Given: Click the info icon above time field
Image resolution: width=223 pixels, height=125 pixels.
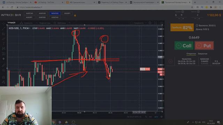Looking at the screenshot, I should pos(198,11).
